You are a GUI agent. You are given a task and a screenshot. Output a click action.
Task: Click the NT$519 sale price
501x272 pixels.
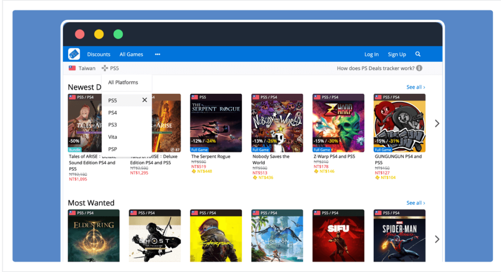[199, 167]
